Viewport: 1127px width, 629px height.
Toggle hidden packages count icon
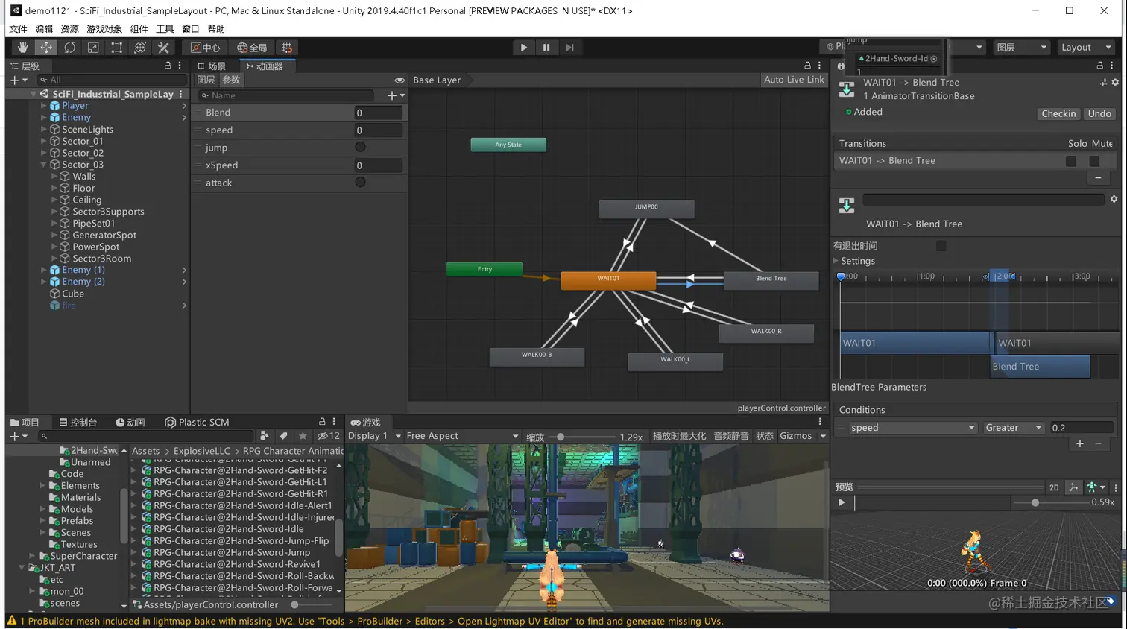(329, 436)
